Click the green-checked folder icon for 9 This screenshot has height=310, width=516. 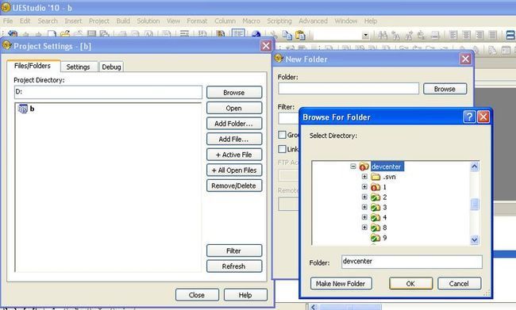[375, 238]
